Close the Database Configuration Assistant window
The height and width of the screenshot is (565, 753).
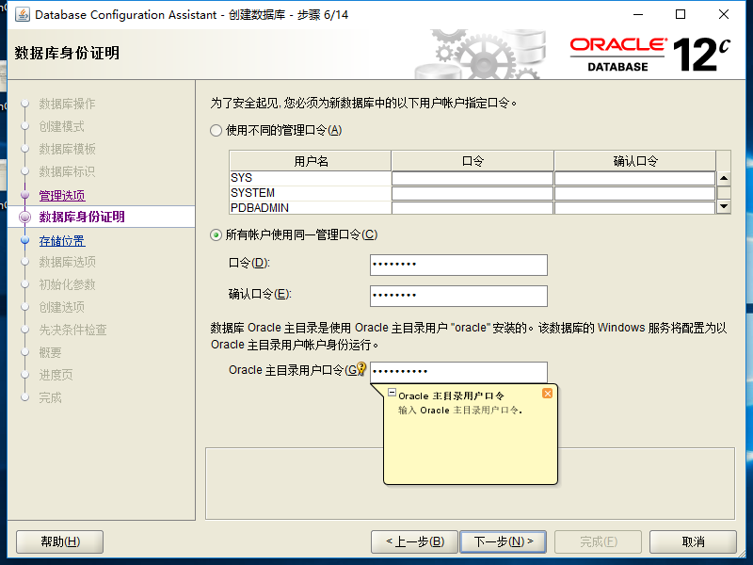pos(724,14)
